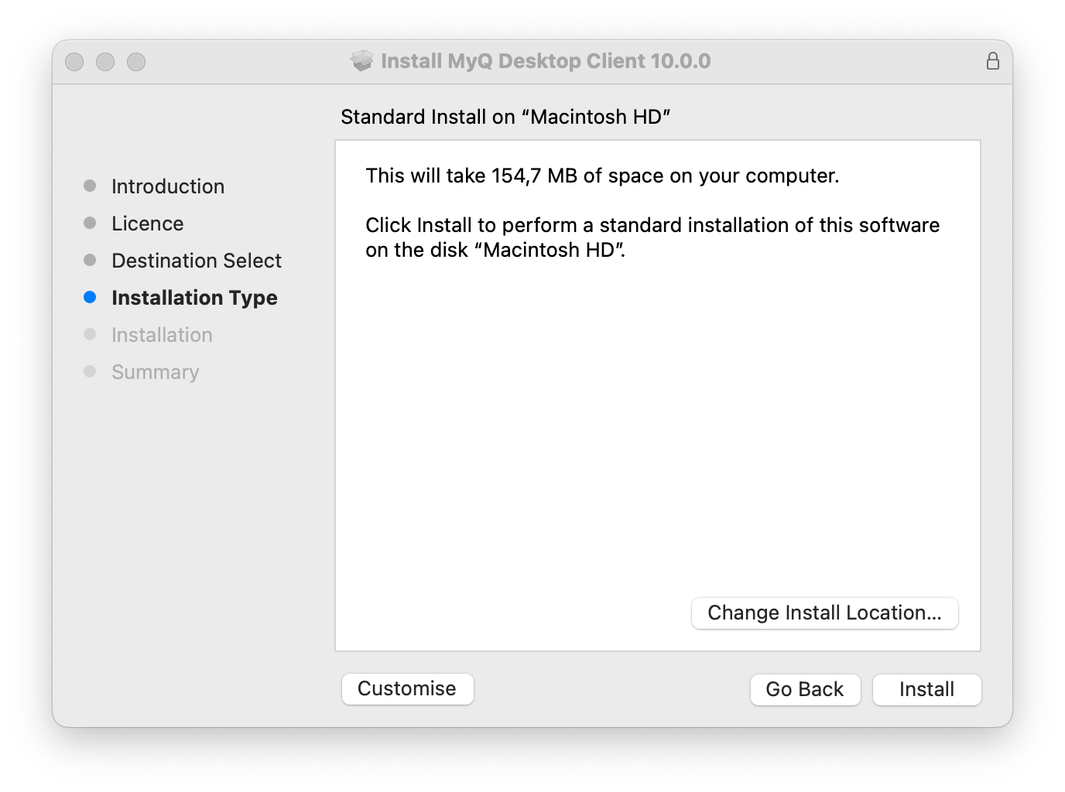Click the blue dot beside Installation Type

90,297
